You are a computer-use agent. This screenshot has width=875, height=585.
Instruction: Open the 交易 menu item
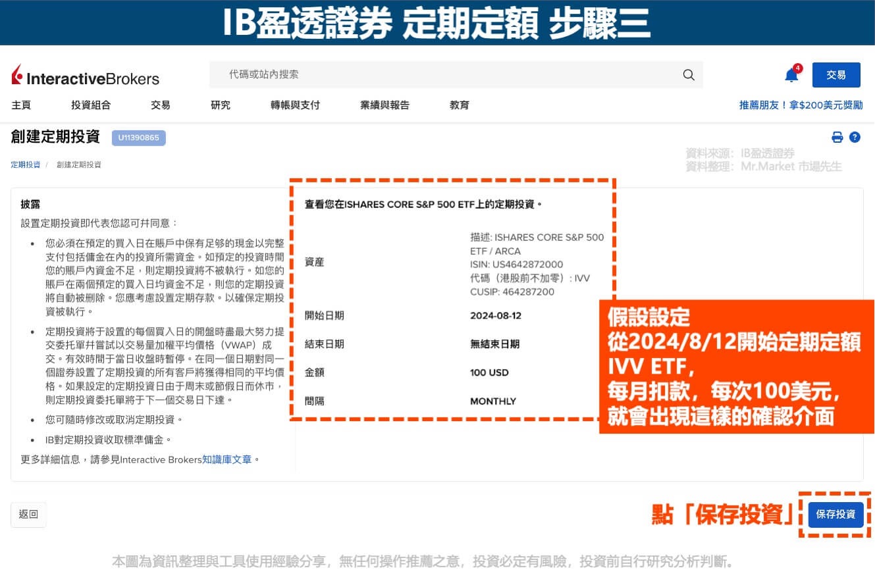pos(160,105)
